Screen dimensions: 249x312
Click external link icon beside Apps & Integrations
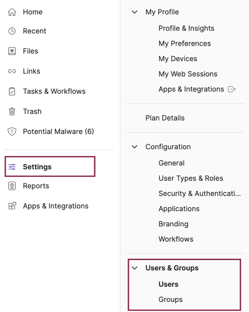(x=232, y=89)
